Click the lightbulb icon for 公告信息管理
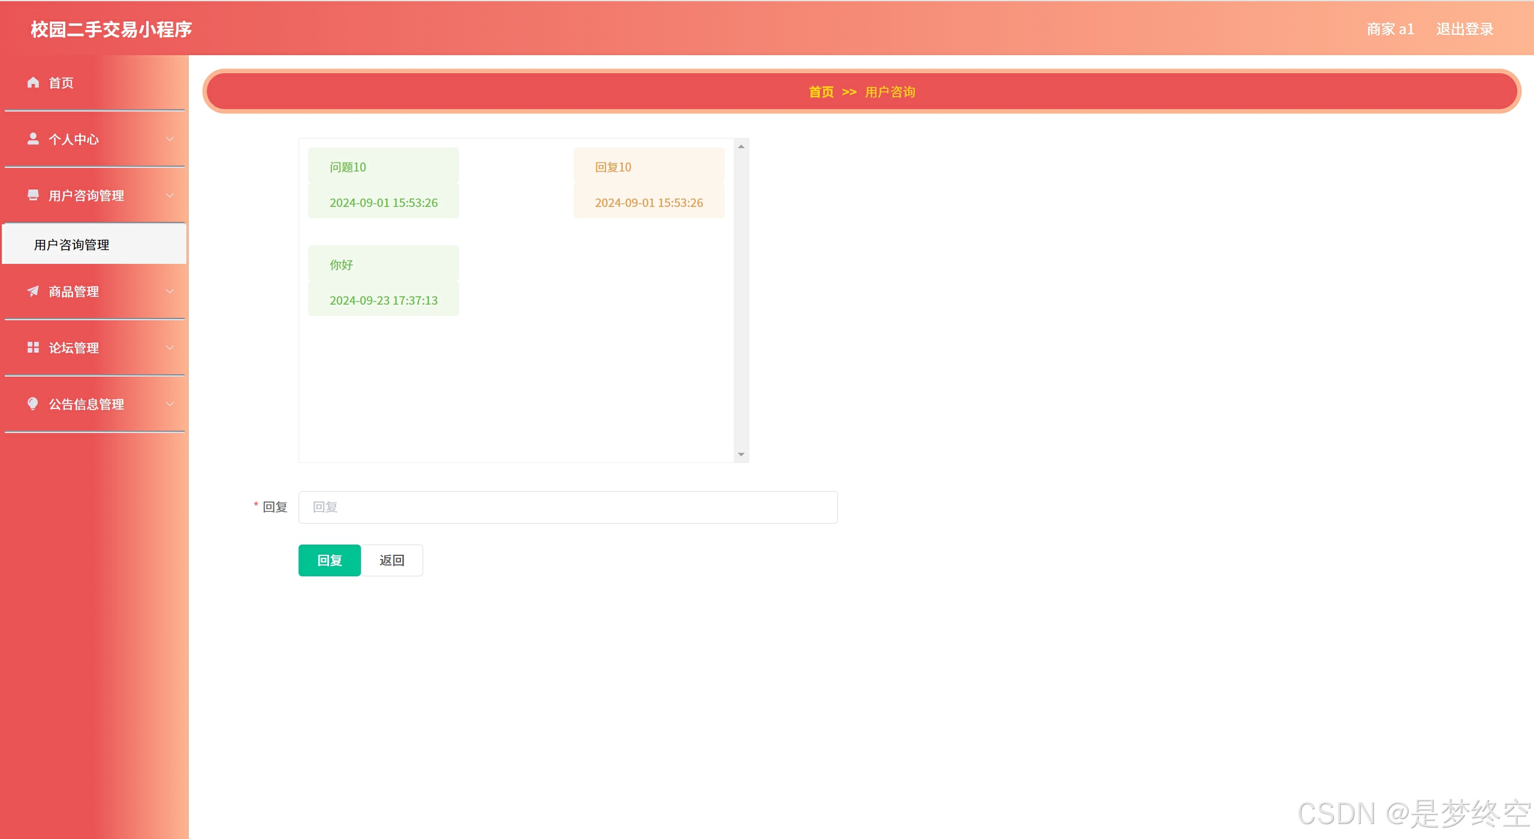This screenshot has width=1534, height=839. [x=33, y=404]
